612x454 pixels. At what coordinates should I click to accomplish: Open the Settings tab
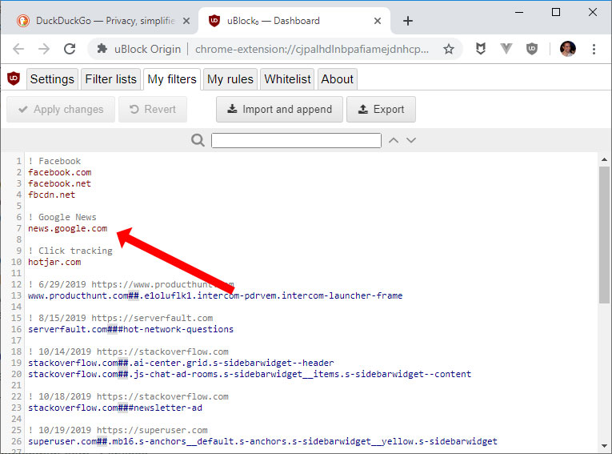click(x=52, y=79)
